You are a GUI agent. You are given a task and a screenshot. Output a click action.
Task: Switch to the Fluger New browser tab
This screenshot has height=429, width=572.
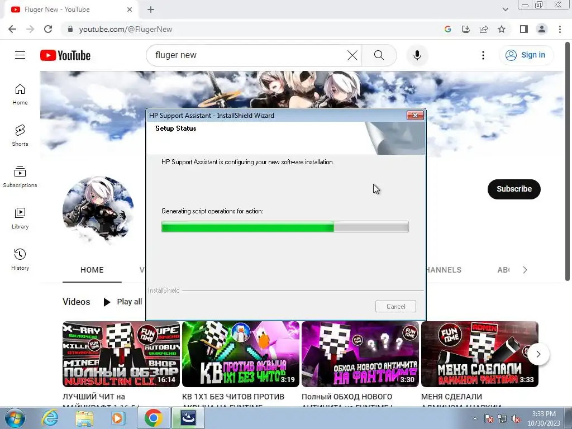coord(71,9)
